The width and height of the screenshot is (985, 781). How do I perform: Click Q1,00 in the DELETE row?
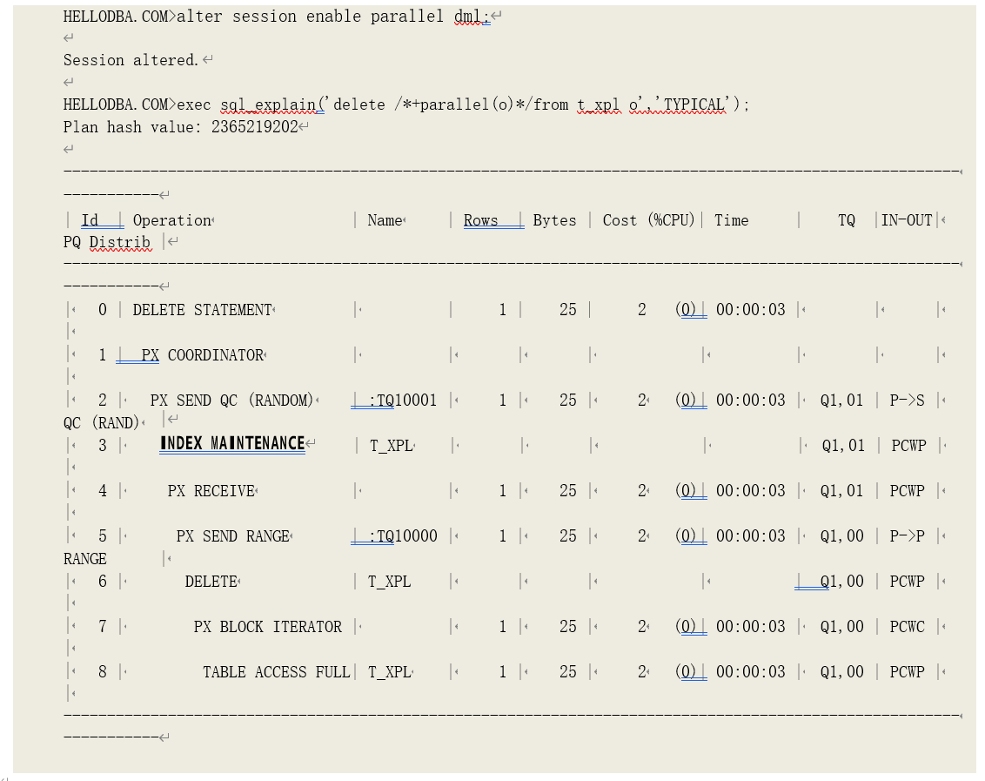point(841,582)
